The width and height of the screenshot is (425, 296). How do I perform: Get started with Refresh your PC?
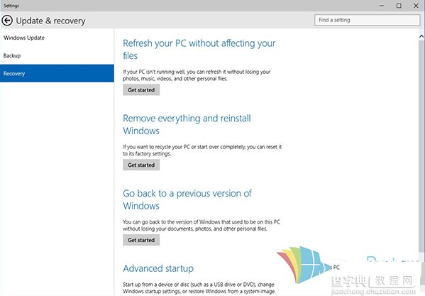[x=141, y=89]
